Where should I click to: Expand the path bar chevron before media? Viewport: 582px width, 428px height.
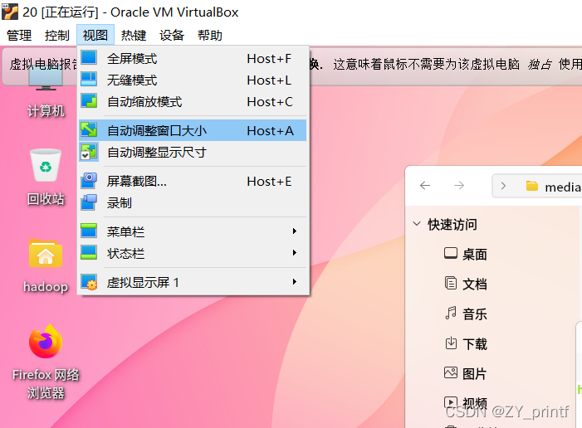tap(503, 186)
